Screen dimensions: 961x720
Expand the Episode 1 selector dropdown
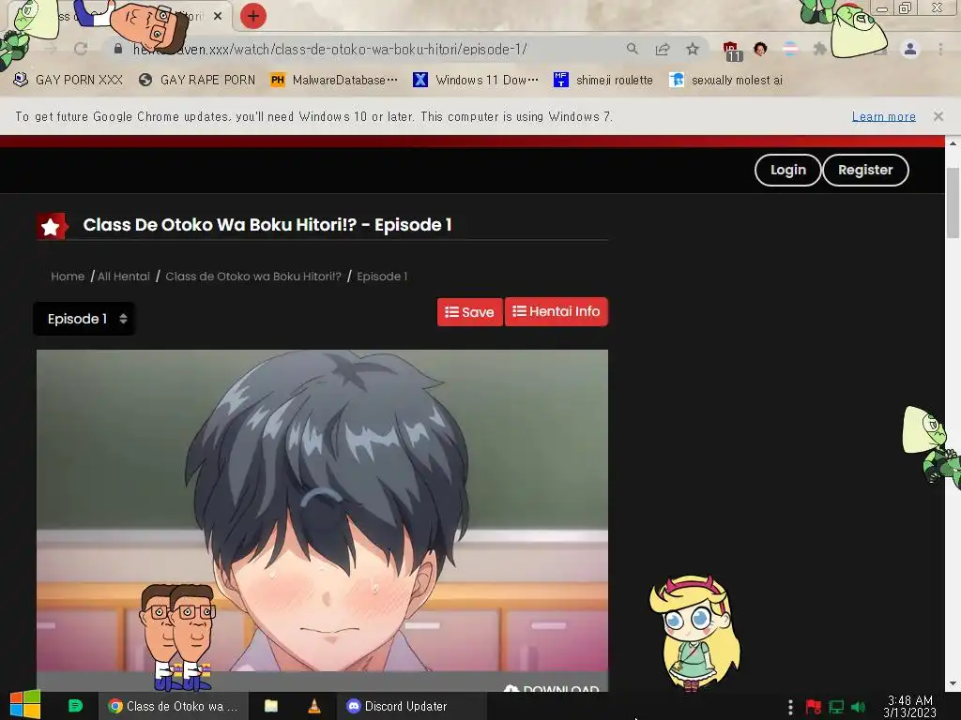84,319
